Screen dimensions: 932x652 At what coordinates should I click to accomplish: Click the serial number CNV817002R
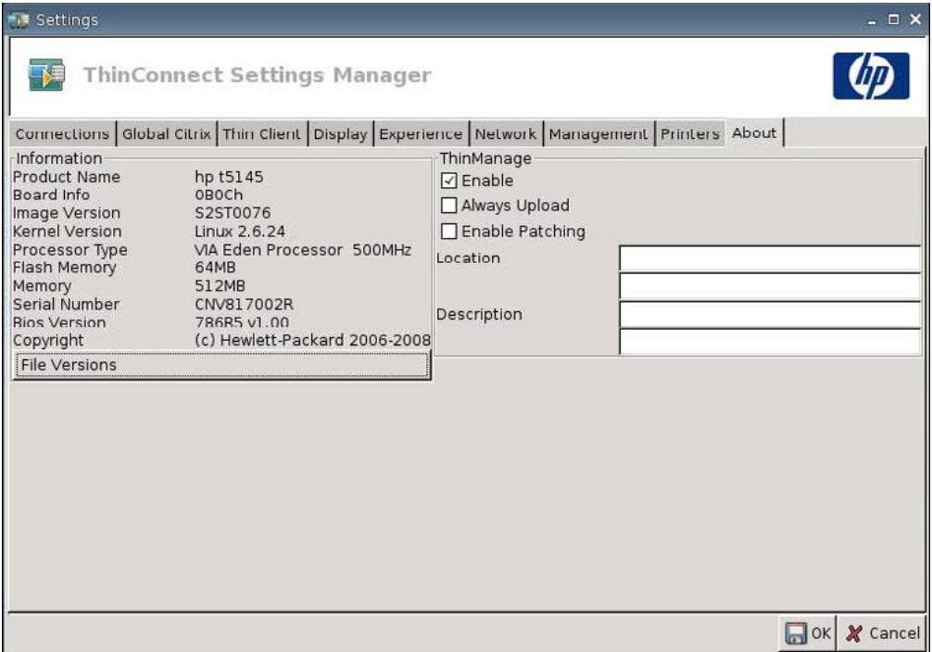tap(244, 305)
